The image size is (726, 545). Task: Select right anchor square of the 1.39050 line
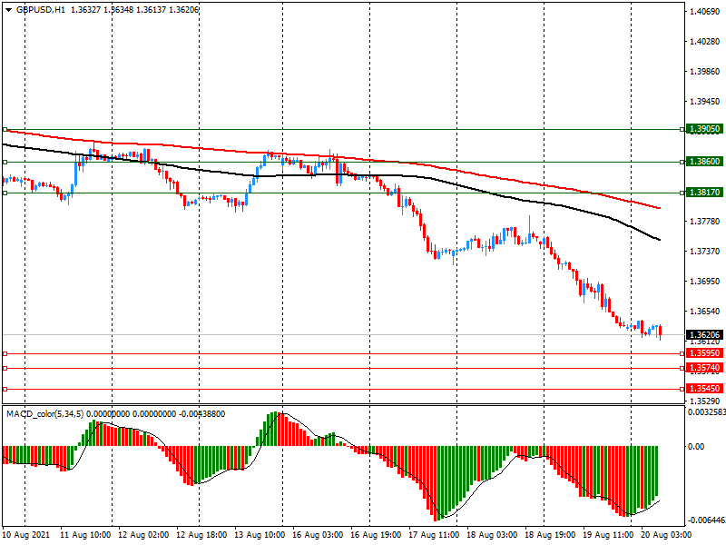click(682, 130)
